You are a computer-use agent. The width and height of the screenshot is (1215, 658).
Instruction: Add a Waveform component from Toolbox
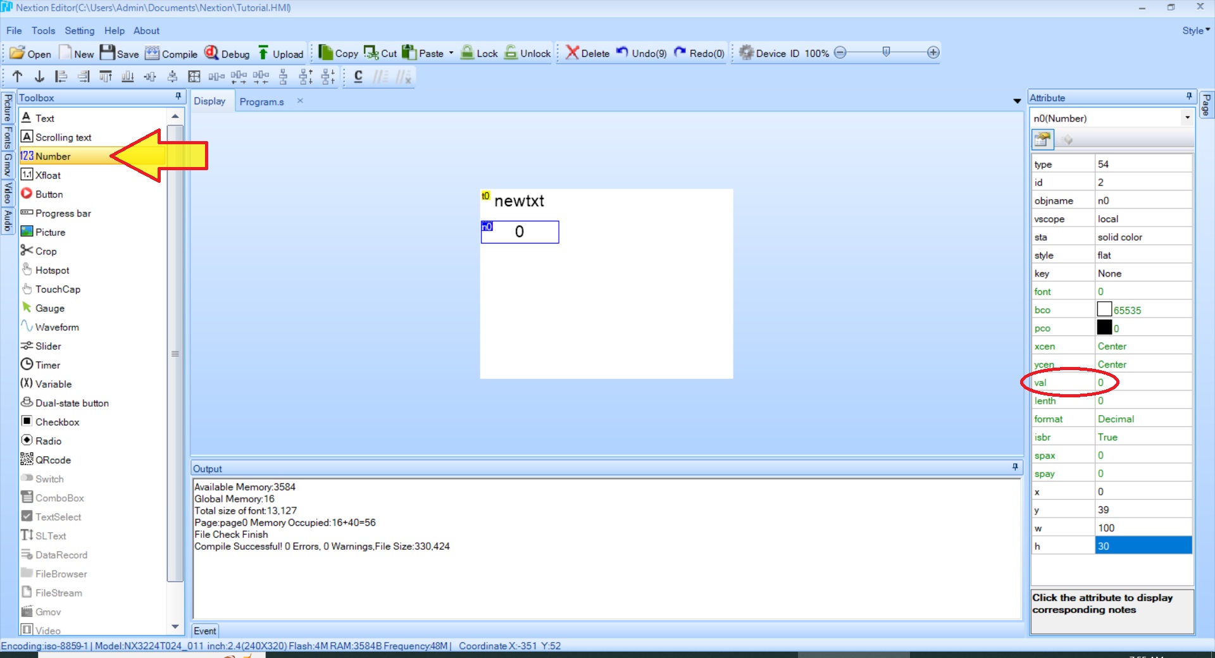[x=56, y=327]
